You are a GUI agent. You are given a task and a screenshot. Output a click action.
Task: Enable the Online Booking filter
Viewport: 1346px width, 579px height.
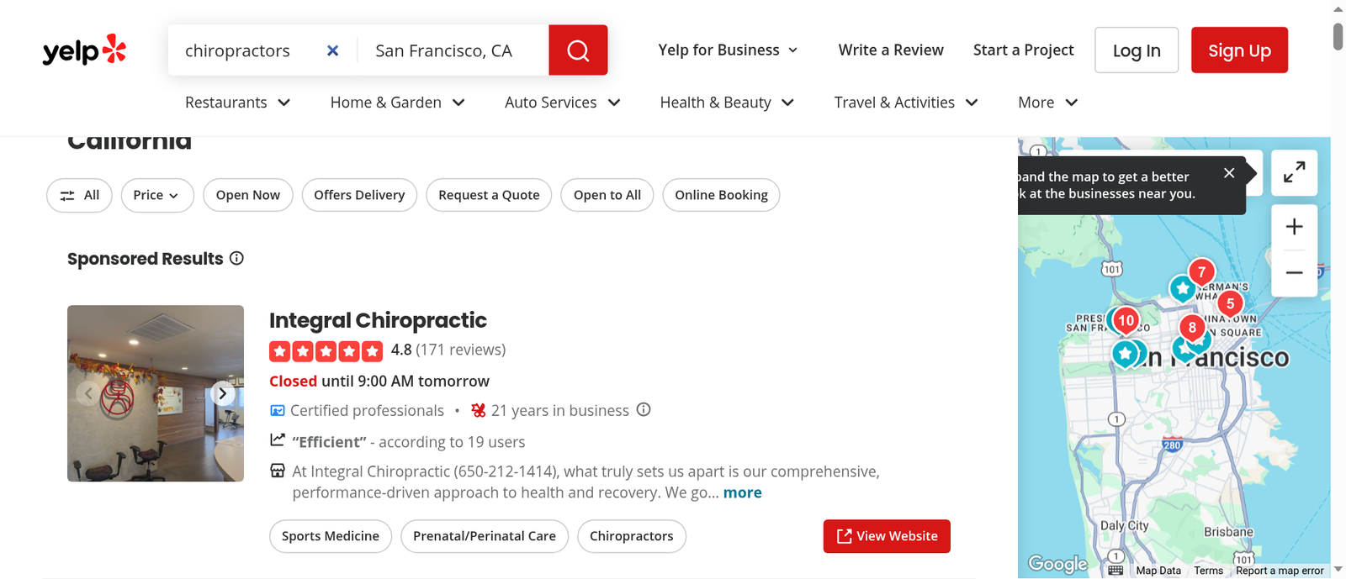(x=721, y=195)
